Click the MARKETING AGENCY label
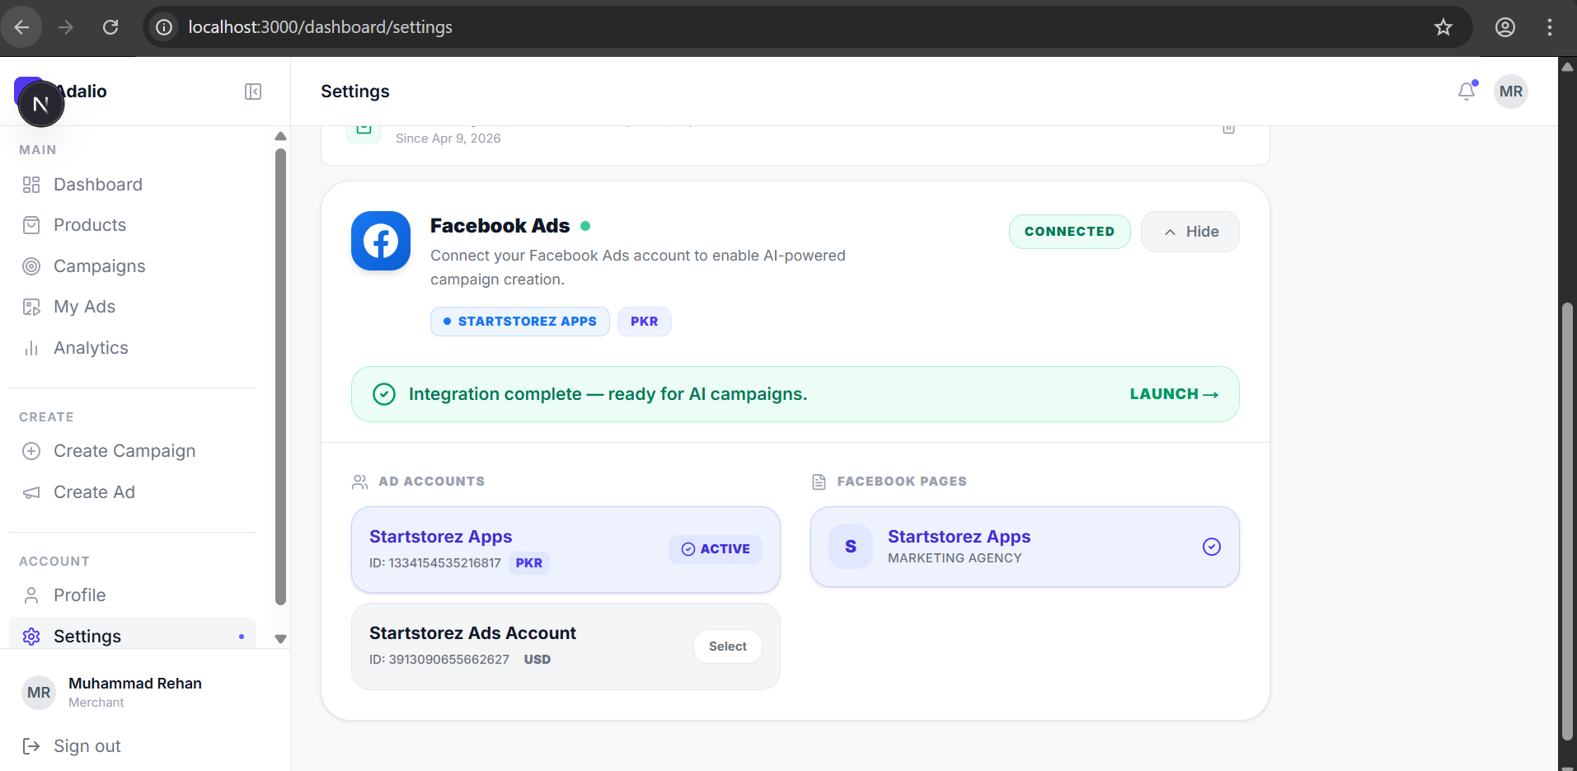 coord(955,558)
